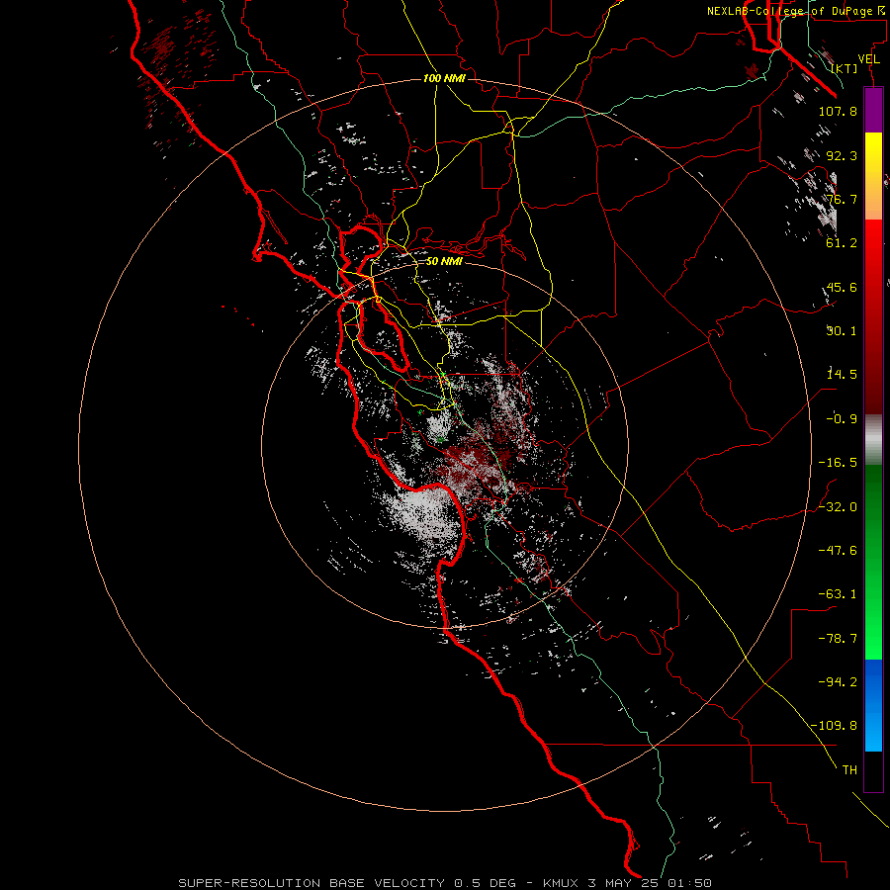The height and width of the screenshot is (890, 890).
Task: Click the 76.7 scale value
Action: click(x=842, y=199)
